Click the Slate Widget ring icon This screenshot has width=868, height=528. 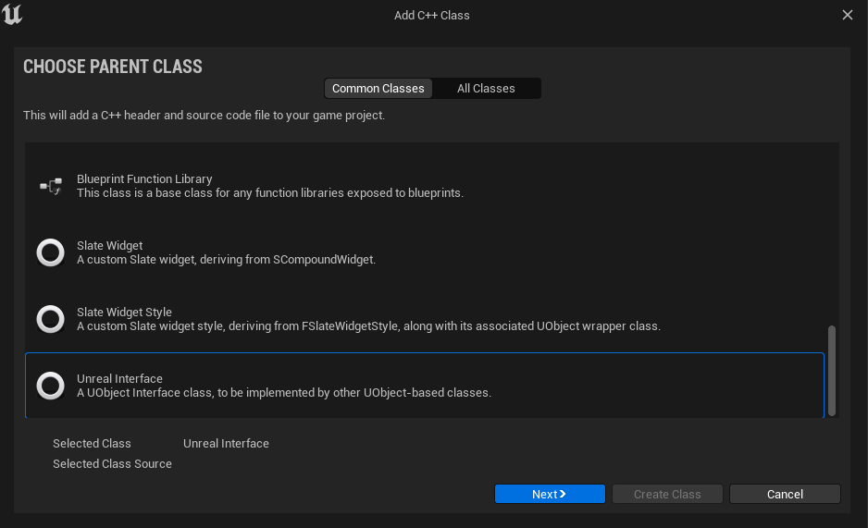50,252
